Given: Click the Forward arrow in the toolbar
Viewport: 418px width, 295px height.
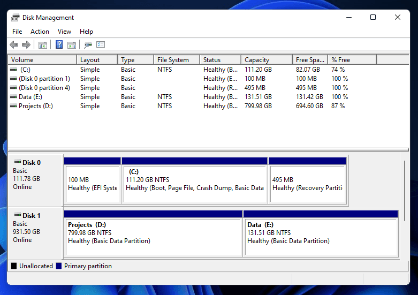Looking at the screenshot, I should (x=26, y=45).
